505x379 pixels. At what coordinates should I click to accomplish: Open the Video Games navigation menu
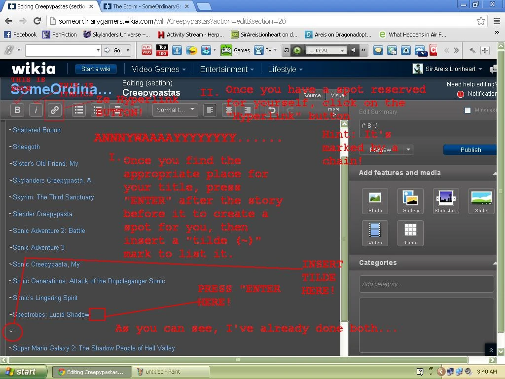click(158, 69)
